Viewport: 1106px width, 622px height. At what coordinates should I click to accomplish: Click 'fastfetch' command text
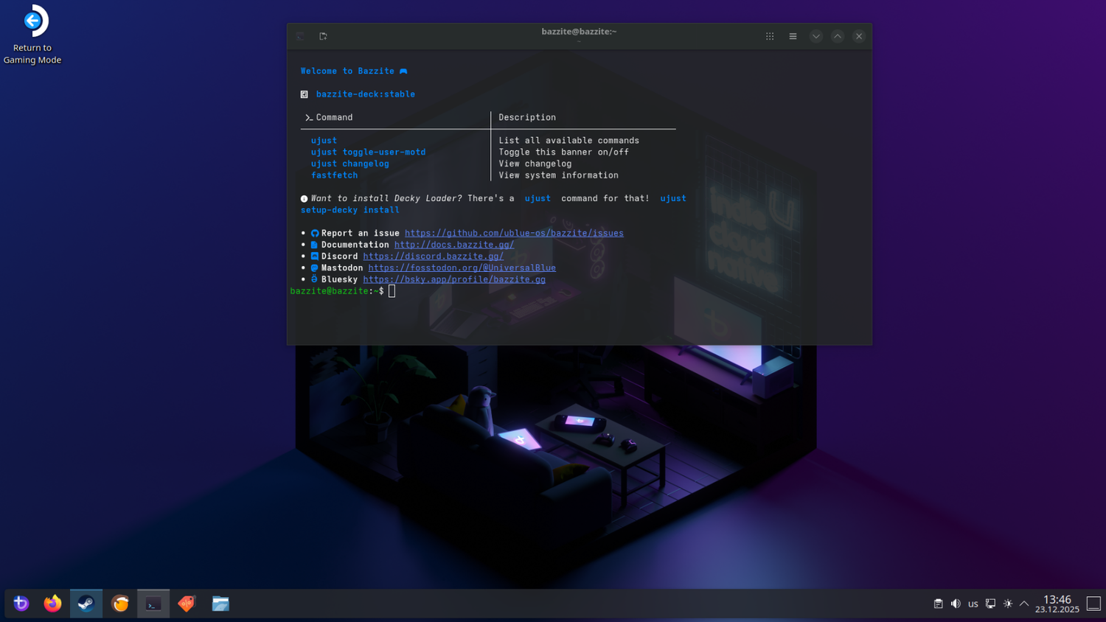[334, 175]
